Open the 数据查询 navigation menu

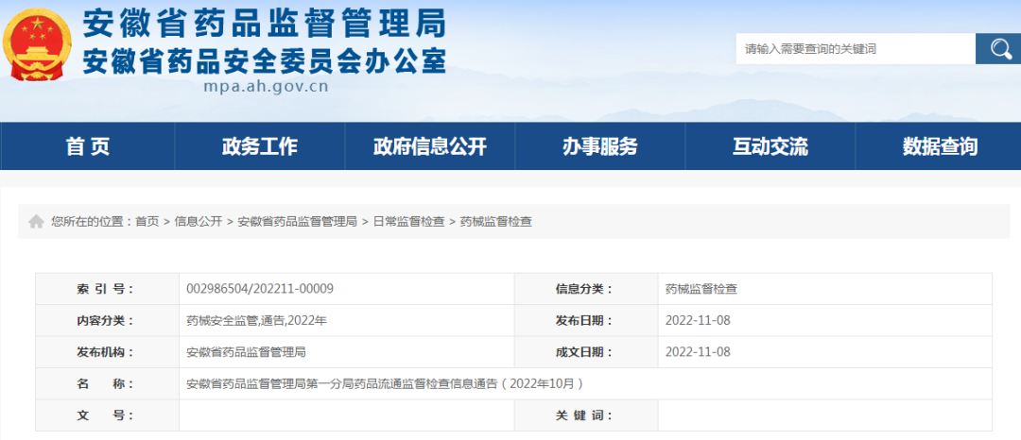tap(939, 146)
